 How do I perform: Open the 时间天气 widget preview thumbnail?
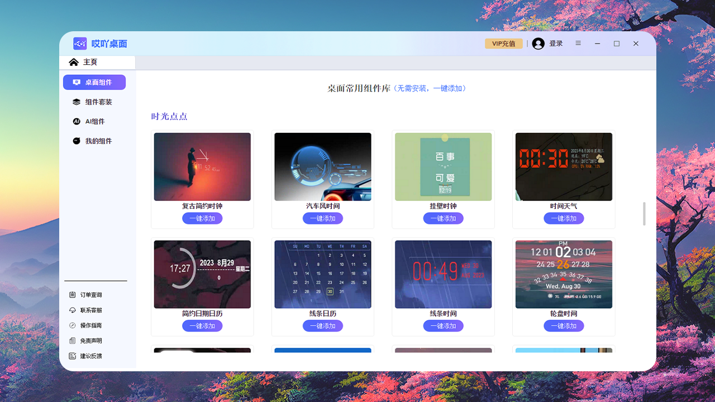(x=564, y=166)
